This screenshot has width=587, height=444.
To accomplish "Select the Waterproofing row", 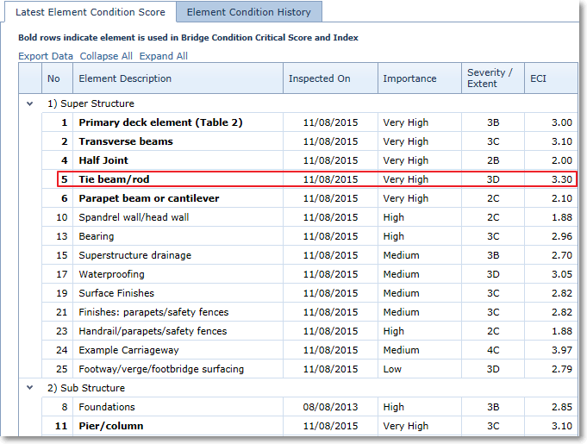I will (309, 274).
